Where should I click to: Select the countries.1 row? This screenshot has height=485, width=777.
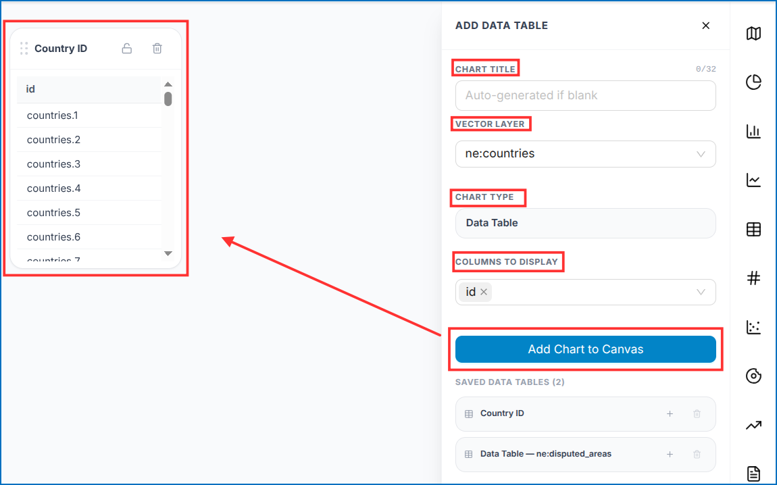tap(89, 116)
